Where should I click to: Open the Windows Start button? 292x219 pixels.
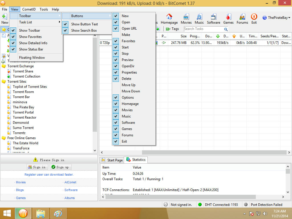[x=7, y=213]
